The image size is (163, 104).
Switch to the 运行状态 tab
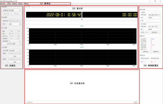pyautogui.click(x=28, y=7)
